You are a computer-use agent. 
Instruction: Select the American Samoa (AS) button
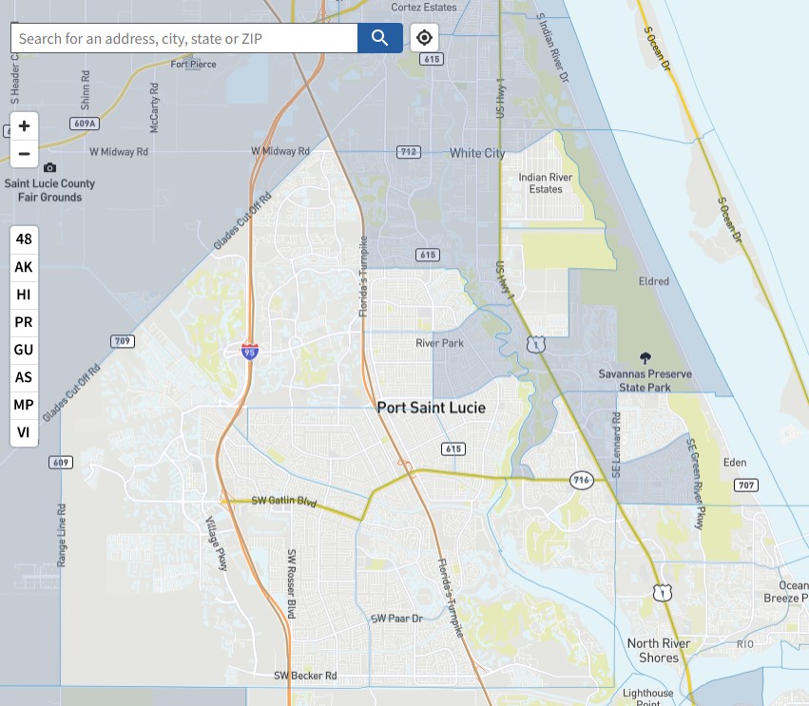pyautogui.click(x=24, y=377)
